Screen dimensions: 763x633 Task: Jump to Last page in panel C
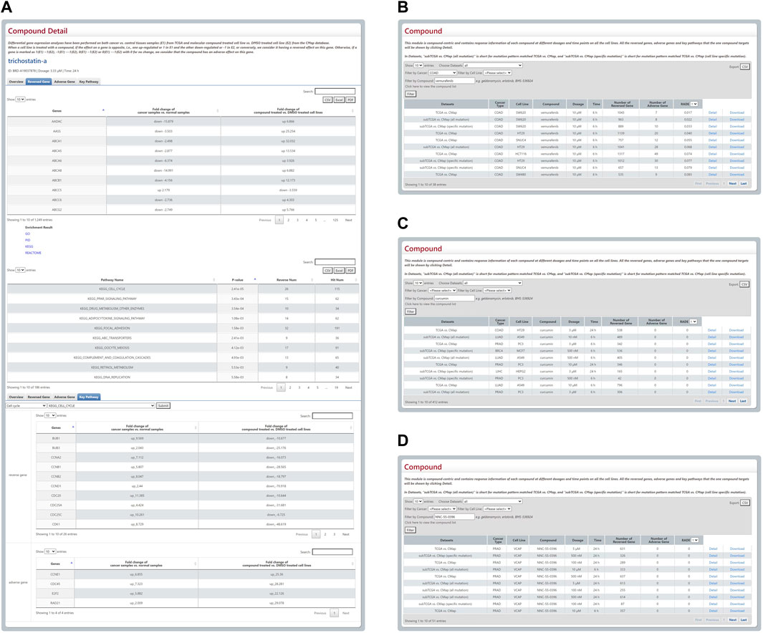[743, 401]
